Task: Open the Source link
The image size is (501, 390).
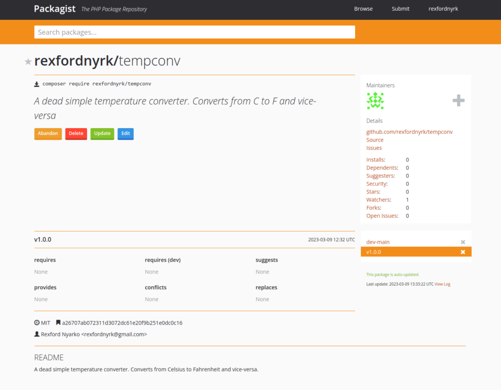Action: click(x=375, y=140)
